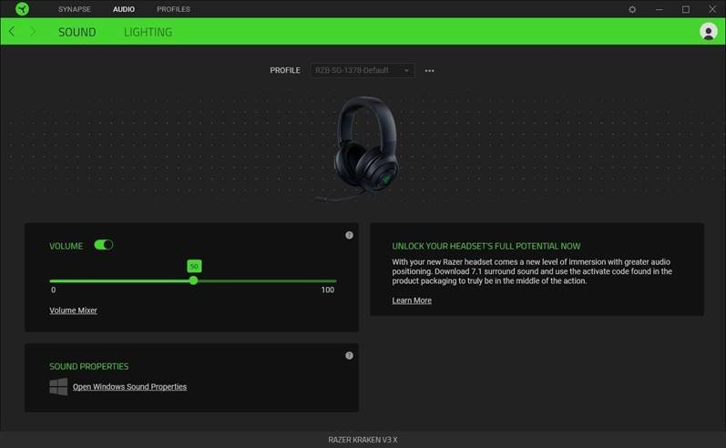Switch to the Lighting subtab
This screenshot has width=726, height=448.
[148, 32]
